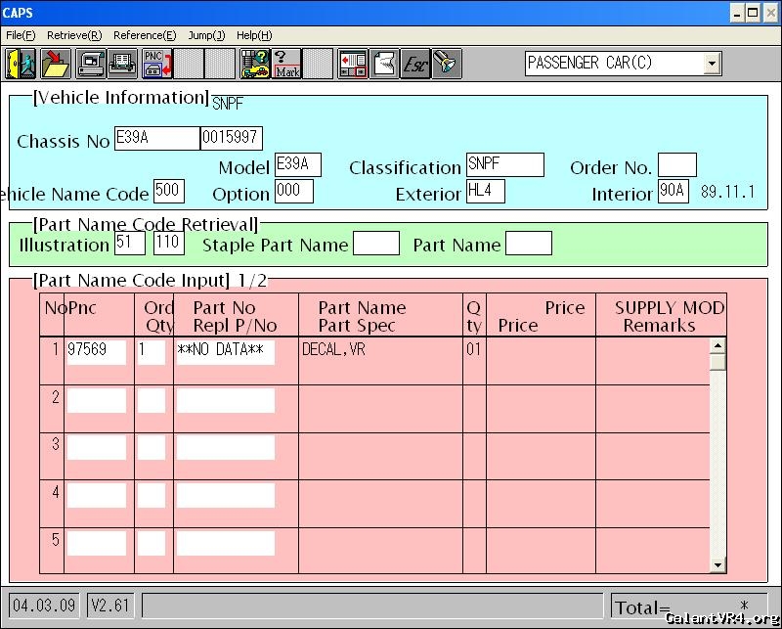Open the Retrieve menu
Screen dimensions: 782x629
74,35
